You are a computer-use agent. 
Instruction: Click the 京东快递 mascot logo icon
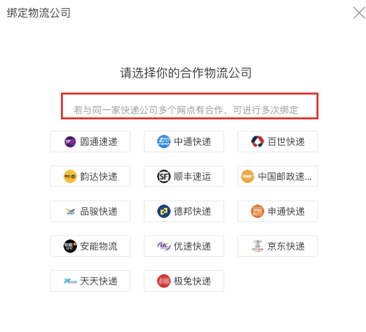(x=257, y=246)
